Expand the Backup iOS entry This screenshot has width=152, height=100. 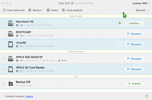pyautogui.click(x=4, y=83)
